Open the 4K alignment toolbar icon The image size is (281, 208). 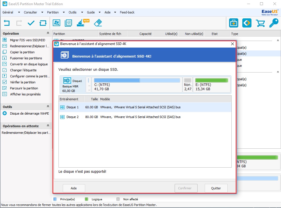[68, 23]
